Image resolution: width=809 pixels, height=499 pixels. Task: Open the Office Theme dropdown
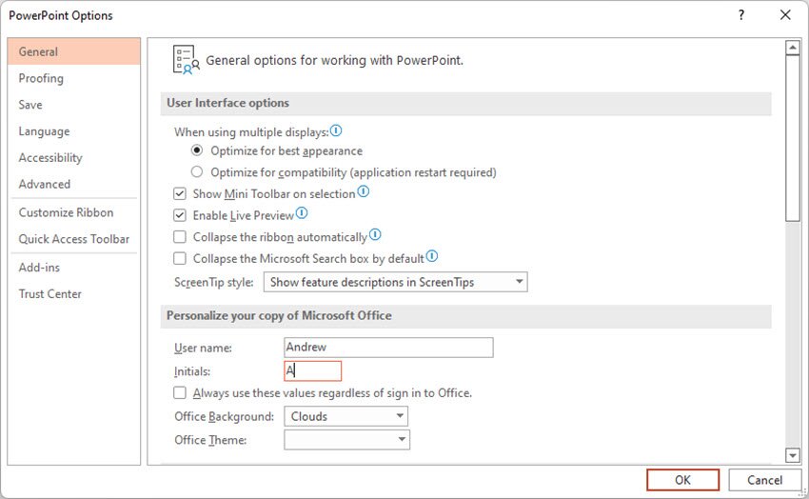[346, 440]
